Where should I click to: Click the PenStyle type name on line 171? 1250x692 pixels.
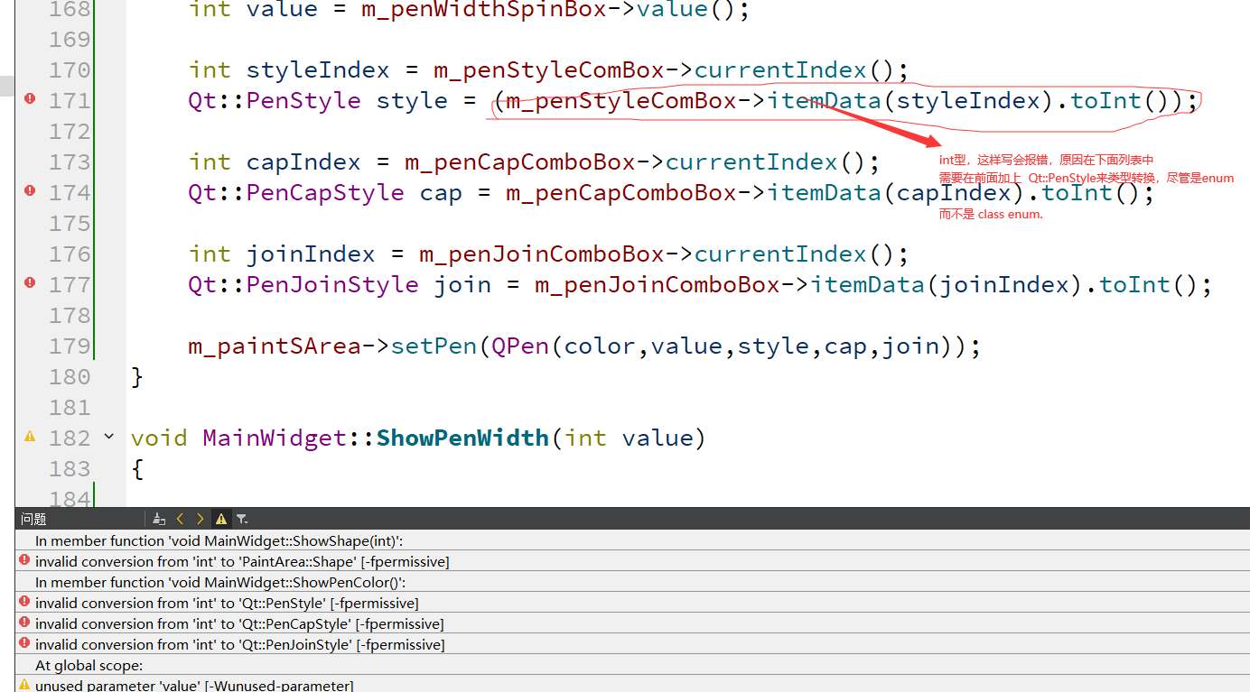pos(303,100)
